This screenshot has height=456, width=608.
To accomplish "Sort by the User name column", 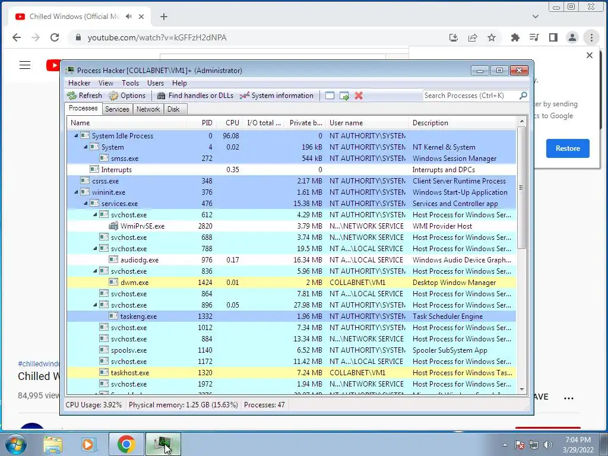I will (367, 123).
